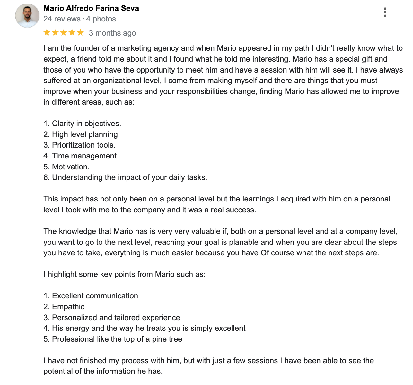Click the 4 photos count text

coord(101,19)
